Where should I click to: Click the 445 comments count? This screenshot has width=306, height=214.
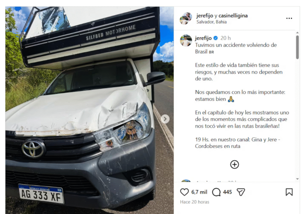tap(227, 192)
